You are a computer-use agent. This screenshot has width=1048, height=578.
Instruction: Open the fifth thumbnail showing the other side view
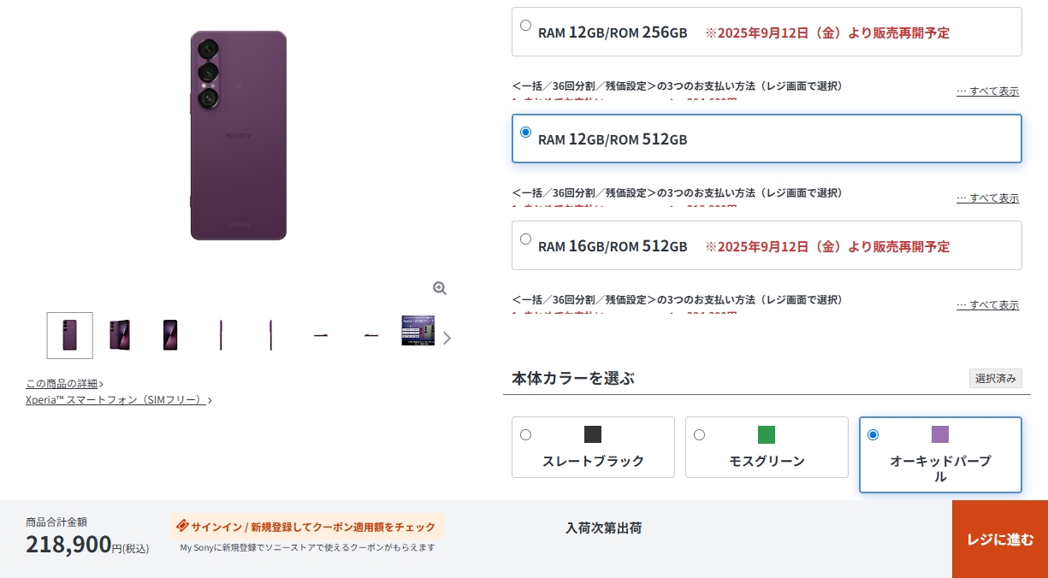pyautogui.click(x=270, y=335)
